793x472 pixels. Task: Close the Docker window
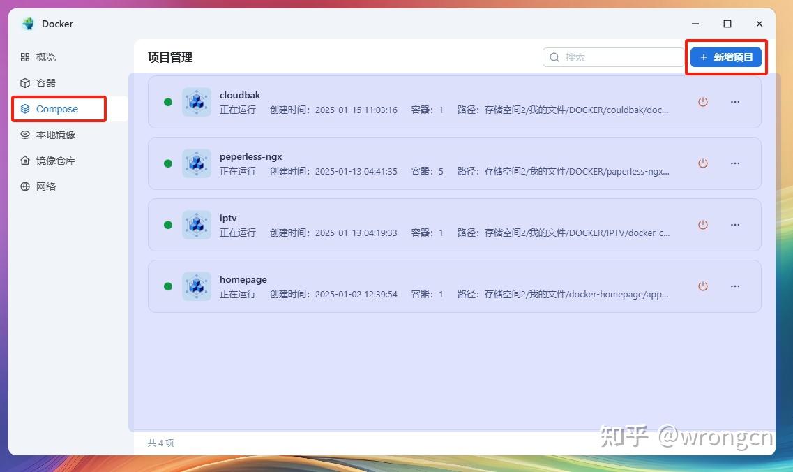759,24
